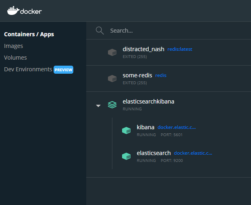Click the elasticsearch container icon
The height and width of the screenshot is (205, 251).
coord(126,156)
